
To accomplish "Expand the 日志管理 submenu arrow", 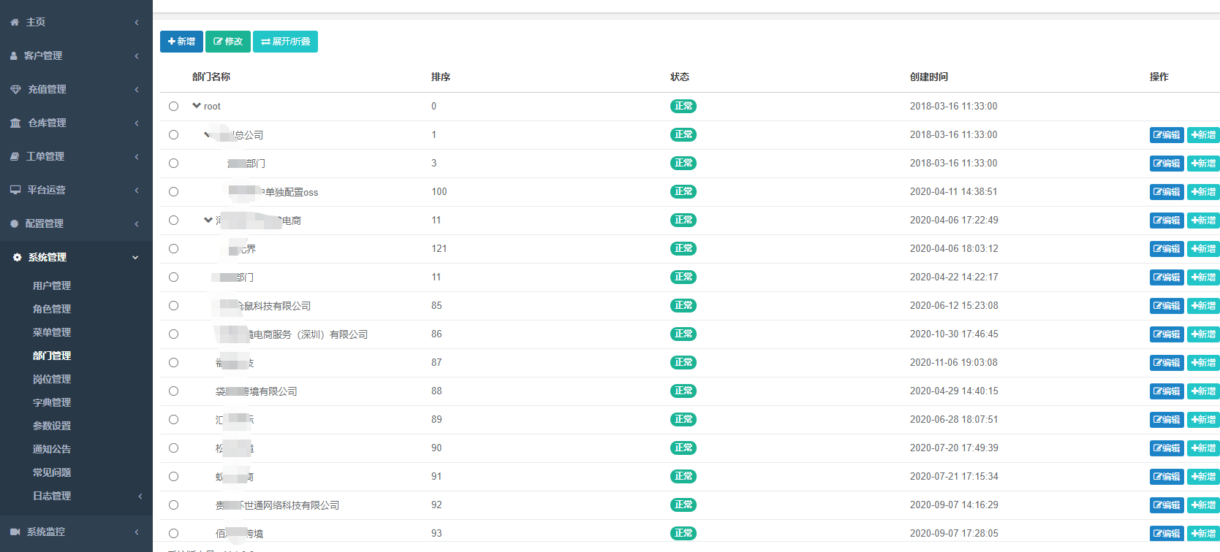I will tap(140, 496).
